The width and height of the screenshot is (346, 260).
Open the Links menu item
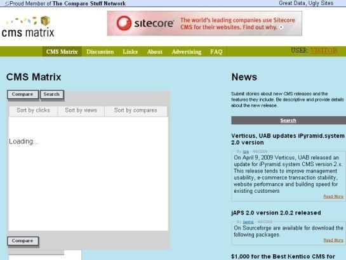point(130,51)
